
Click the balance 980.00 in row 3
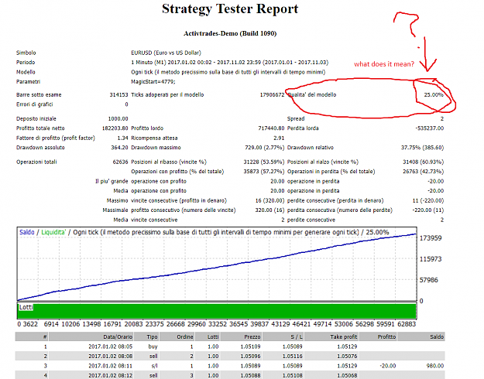435,366
